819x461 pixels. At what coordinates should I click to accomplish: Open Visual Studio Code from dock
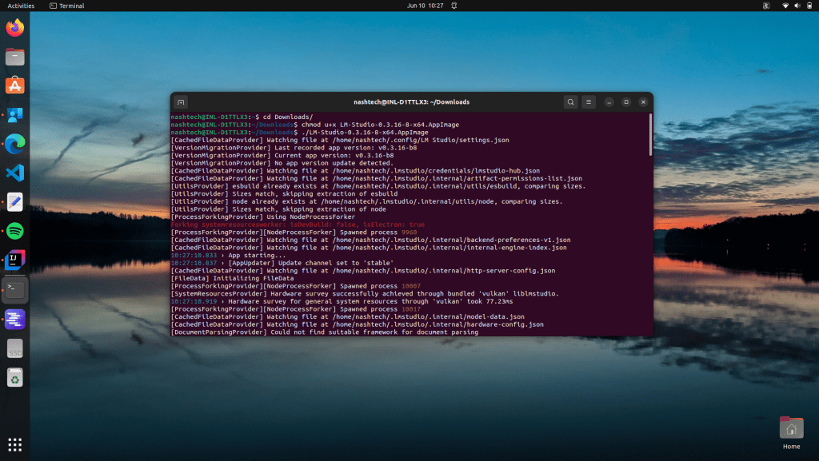pos(15,173)
